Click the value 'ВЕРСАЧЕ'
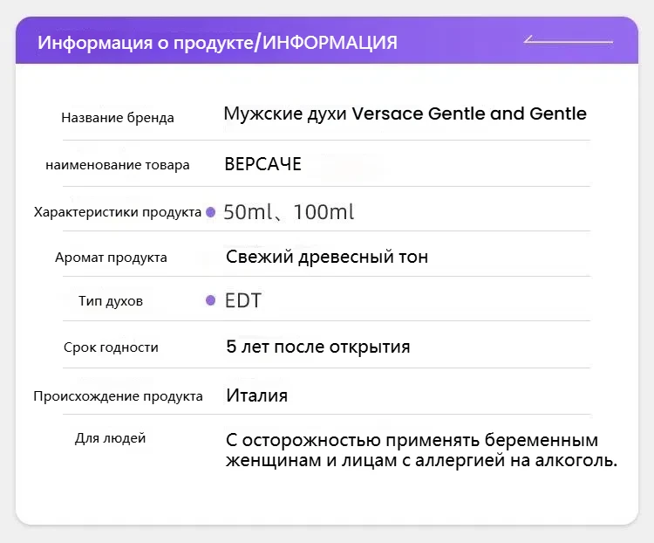Image resolution: width=654 pixels, height=543 pixels. [262, 164]
